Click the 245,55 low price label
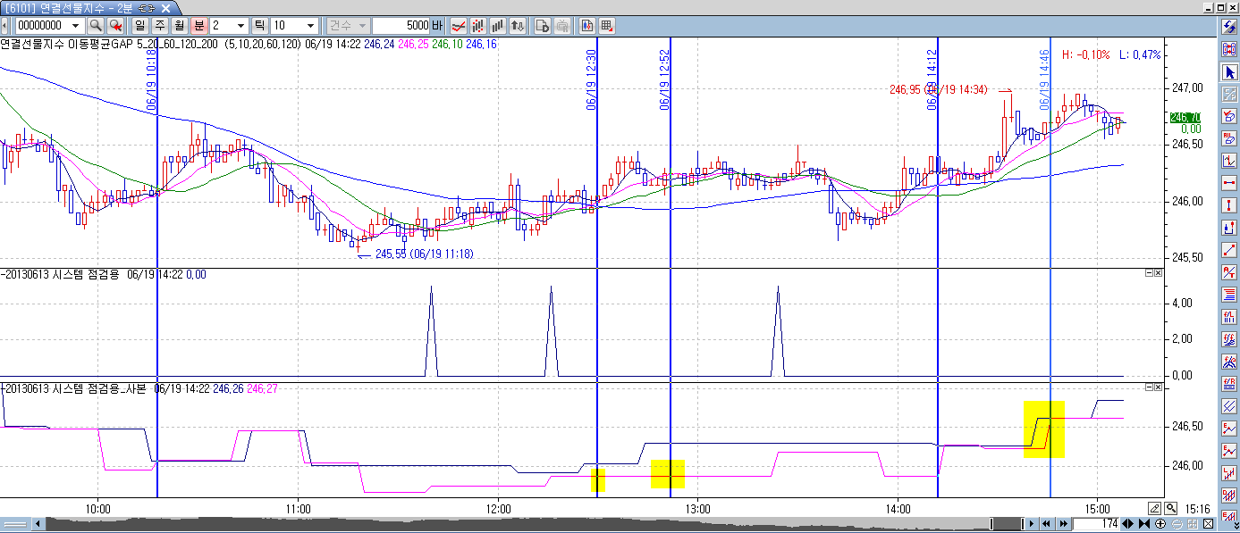 424,254
